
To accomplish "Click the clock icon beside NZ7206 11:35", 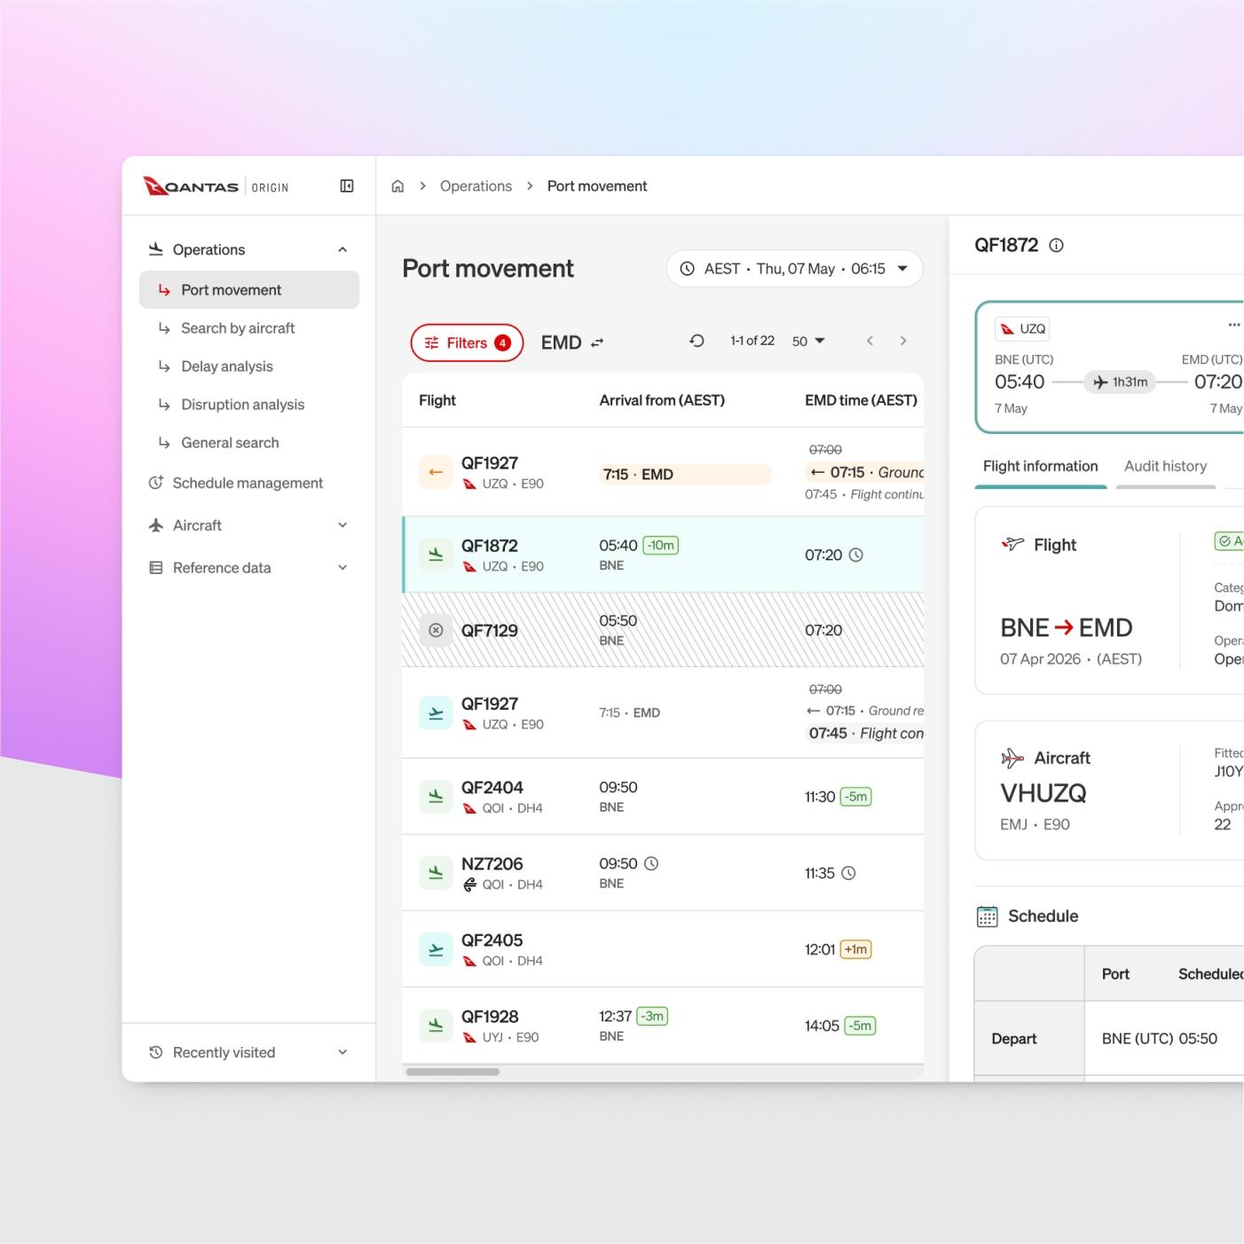I will (848, 873).
